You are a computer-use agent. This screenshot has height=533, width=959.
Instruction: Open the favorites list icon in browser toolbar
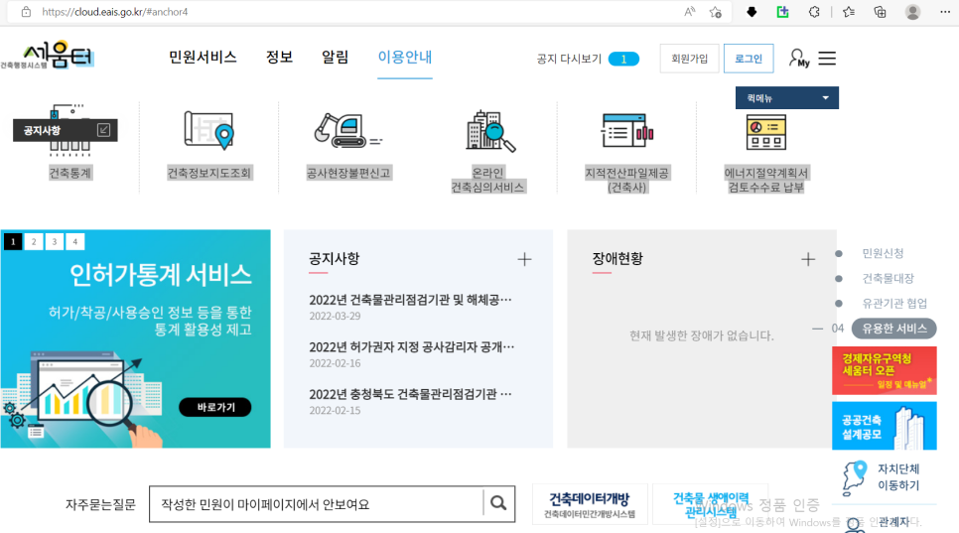click(x=848, y=12)
